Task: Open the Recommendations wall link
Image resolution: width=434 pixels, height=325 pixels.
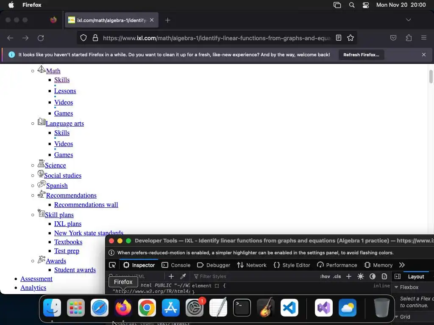Action: [86, 205]
